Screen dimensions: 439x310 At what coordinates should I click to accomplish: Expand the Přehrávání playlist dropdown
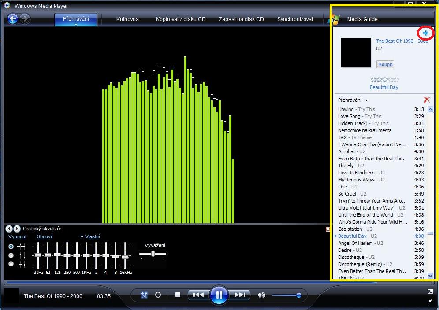pos(366,100)
